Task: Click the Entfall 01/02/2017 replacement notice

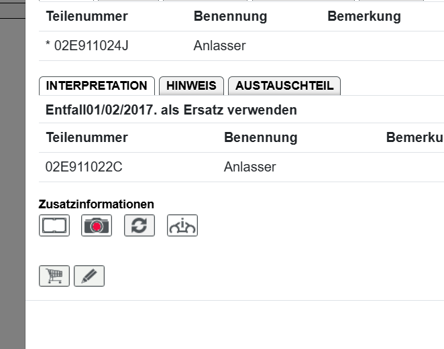Action: (171, 110)
